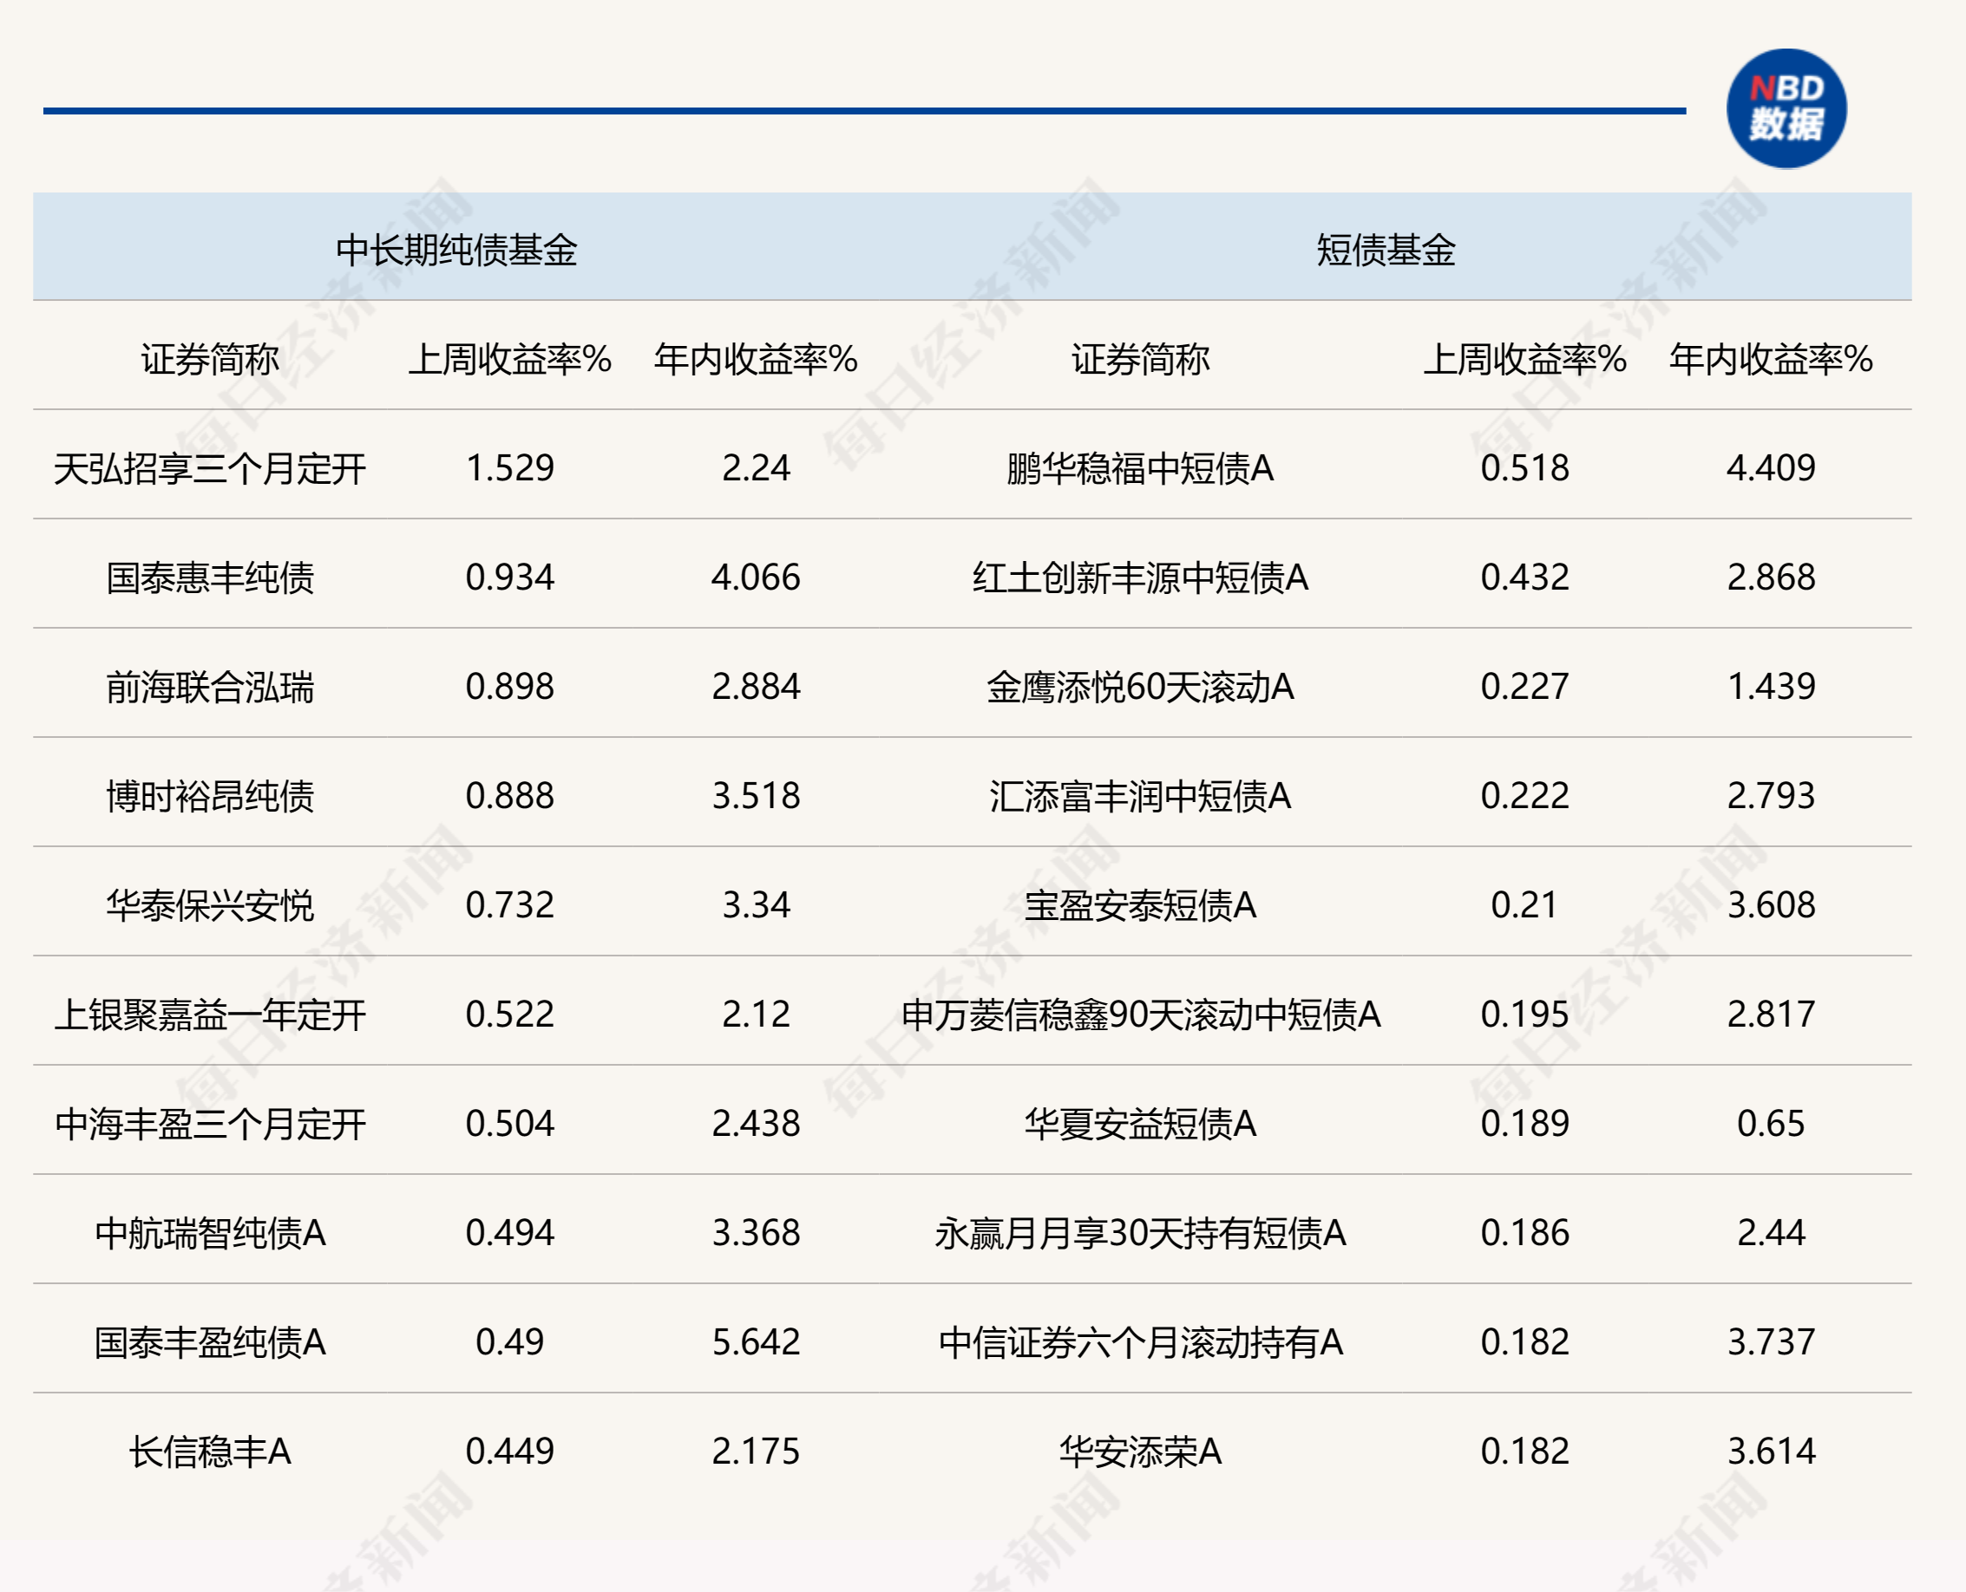
Task: Click the 3.737 value
Action: (x=1771, y=1341)
